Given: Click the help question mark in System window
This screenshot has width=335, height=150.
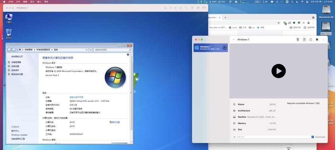Looking at the screenshot, I should pos(128,55).
